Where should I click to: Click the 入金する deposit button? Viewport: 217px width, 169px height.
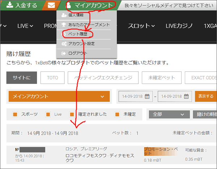point(22,5)
